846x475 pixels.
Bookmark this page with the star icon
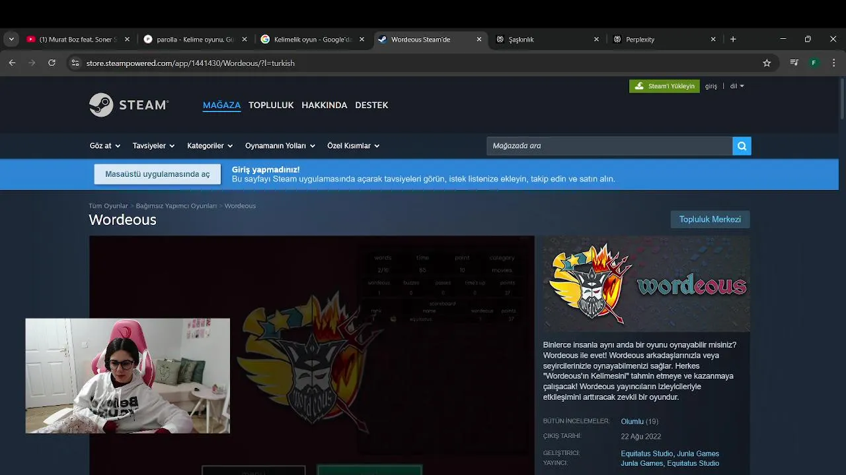(767, 63)
